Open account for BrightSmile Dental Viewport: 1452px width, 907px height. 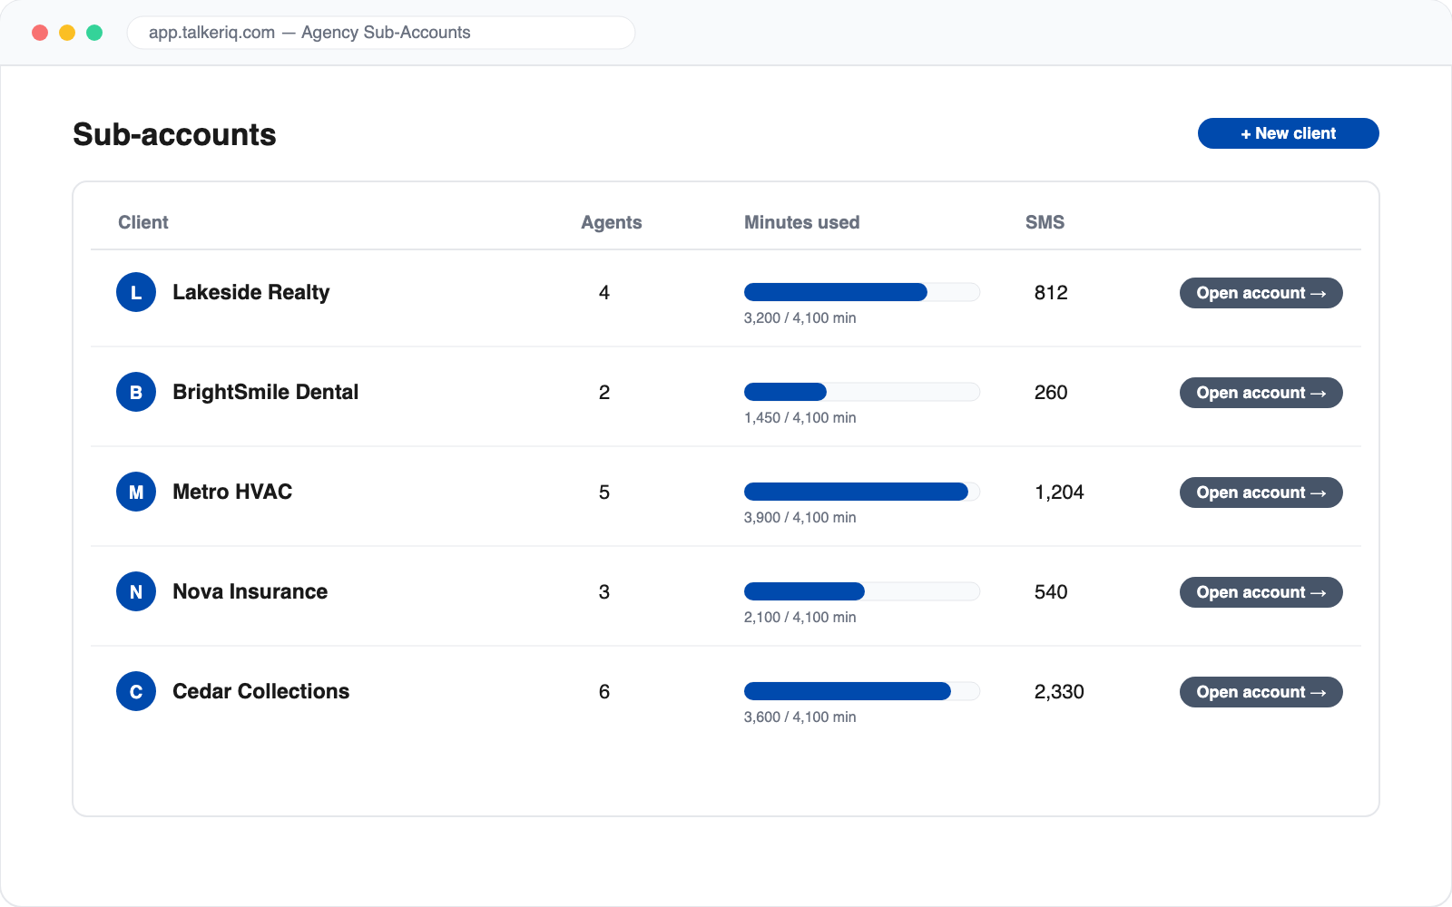pos(1261,393)
